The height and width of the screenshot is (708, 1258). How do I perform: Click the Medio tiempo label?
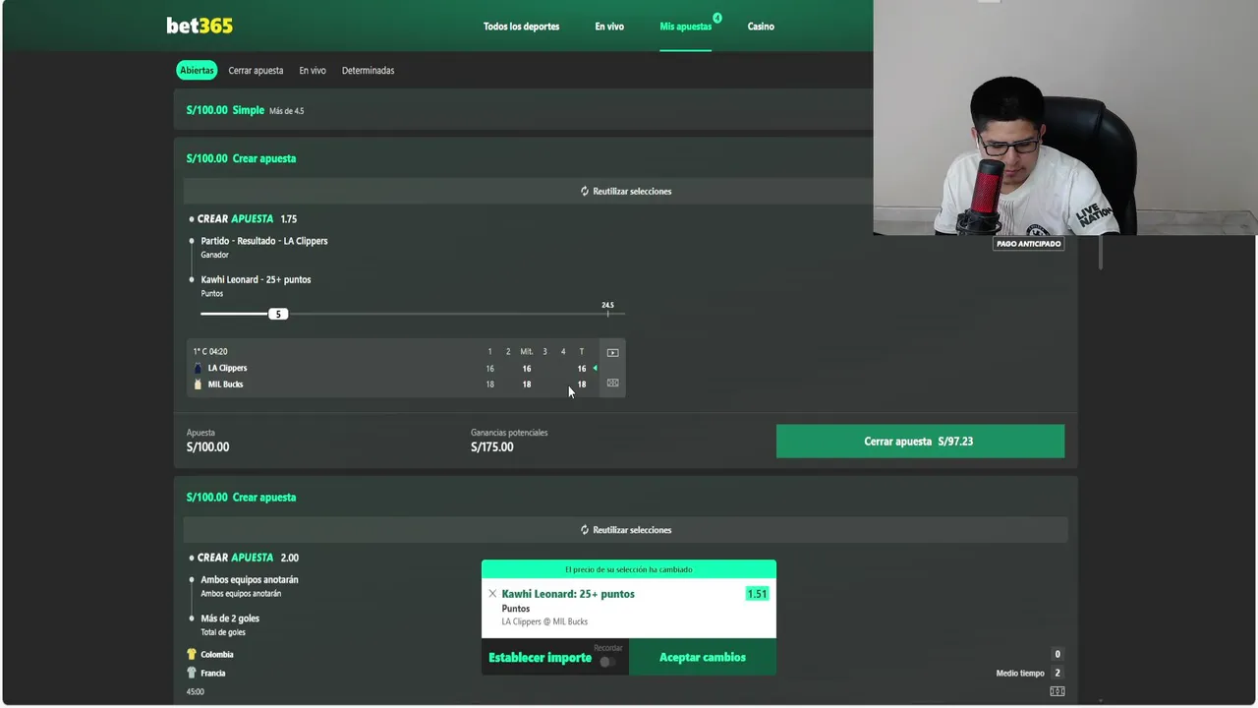coord(1020,674)
